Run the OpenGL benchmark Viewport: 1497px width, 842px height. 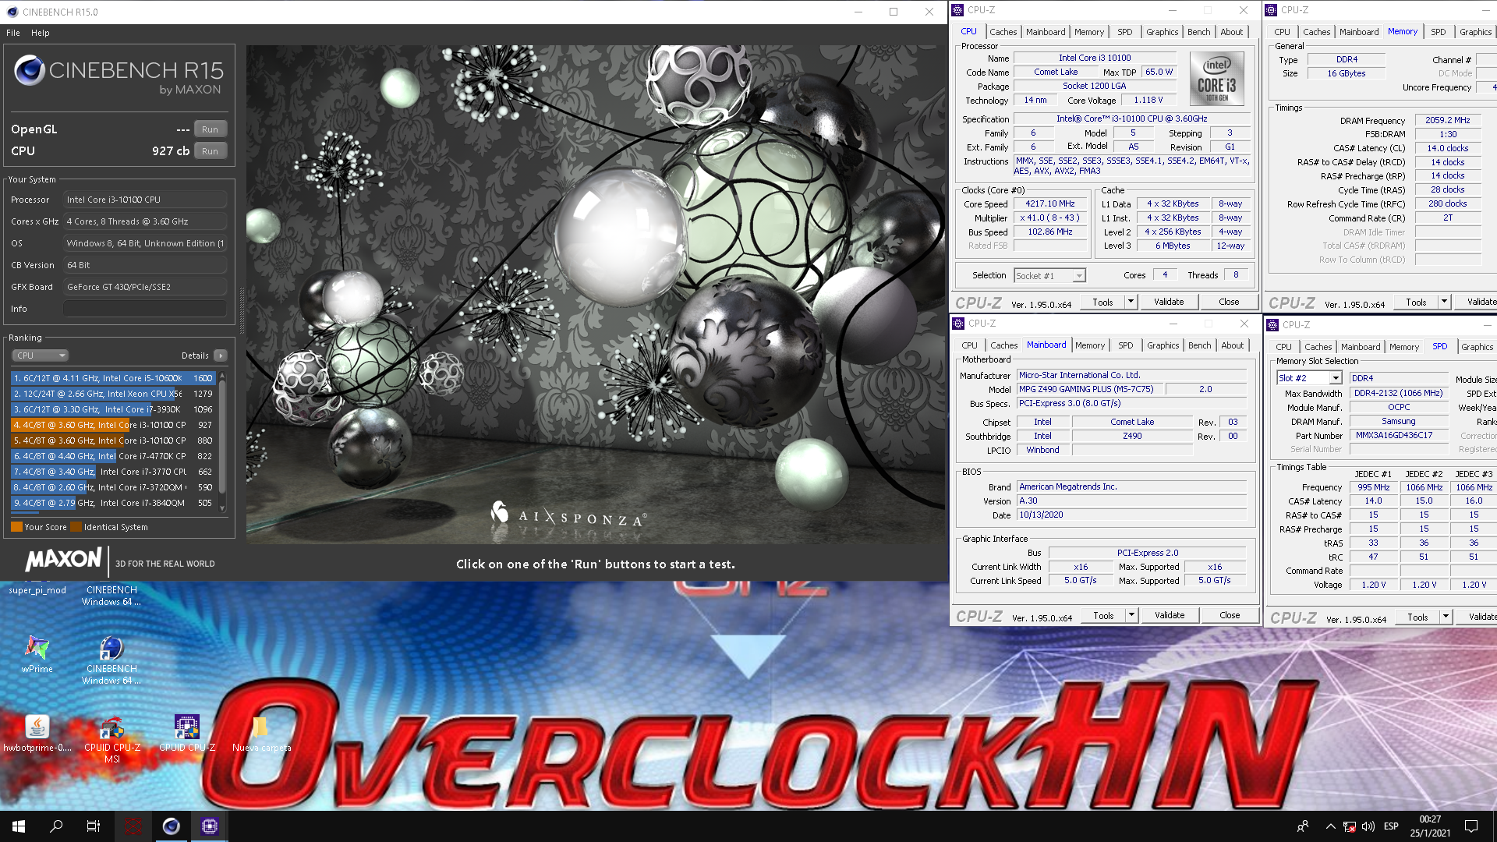coord(210,129)
